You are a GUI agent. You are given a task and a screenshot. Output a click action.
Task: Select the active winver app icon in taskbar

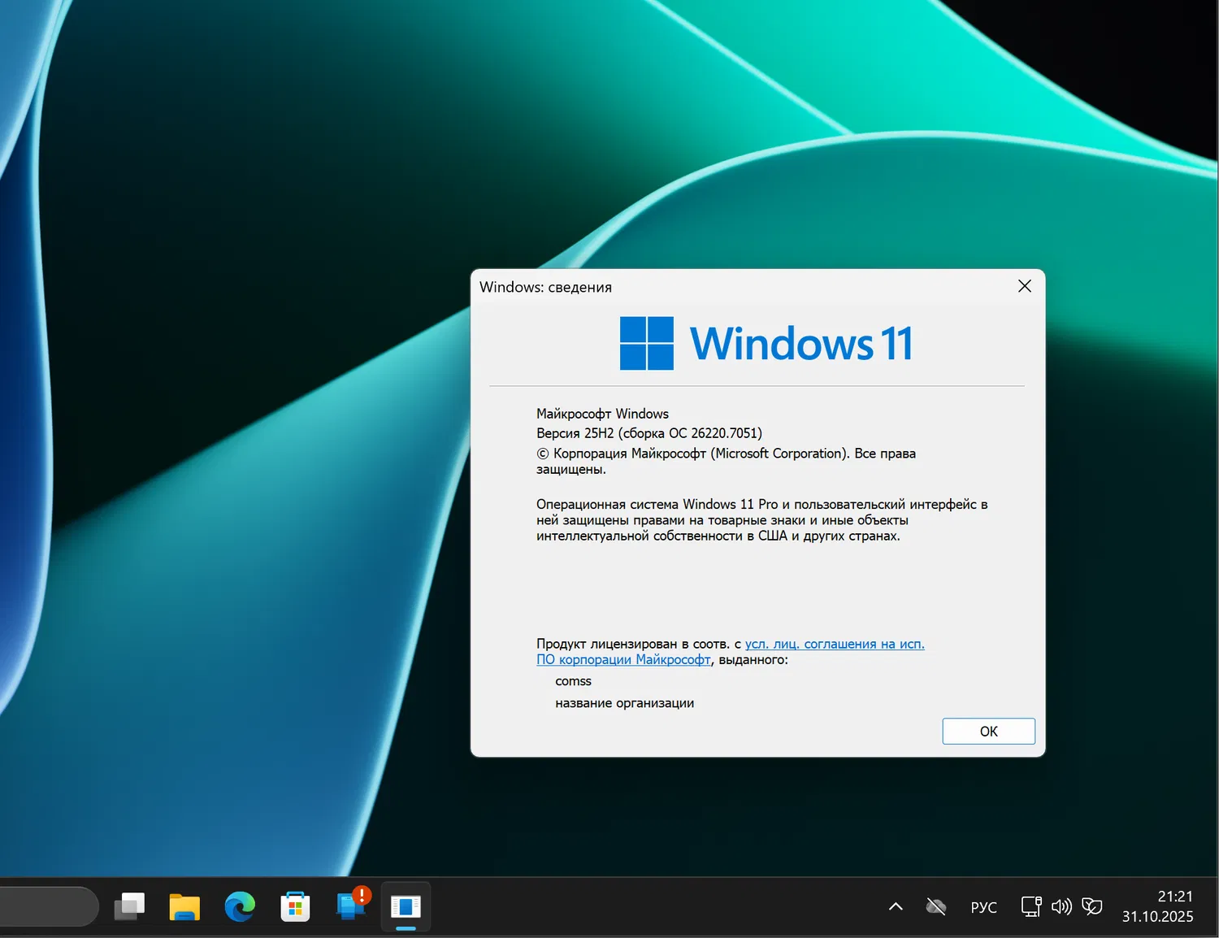point(406,905)
